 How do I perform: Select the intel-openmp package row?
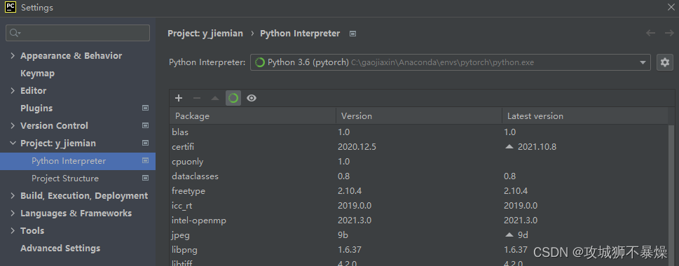pyautogui.click(x=419, y=220)
